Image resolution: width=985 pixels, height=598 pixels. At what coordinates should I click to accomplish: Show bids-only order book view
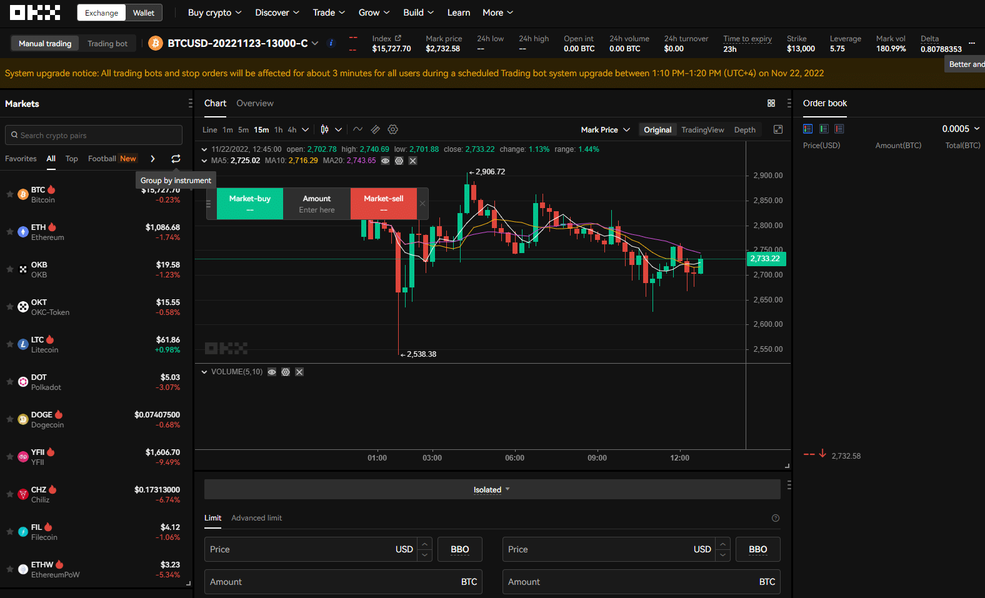click(824, 129)
